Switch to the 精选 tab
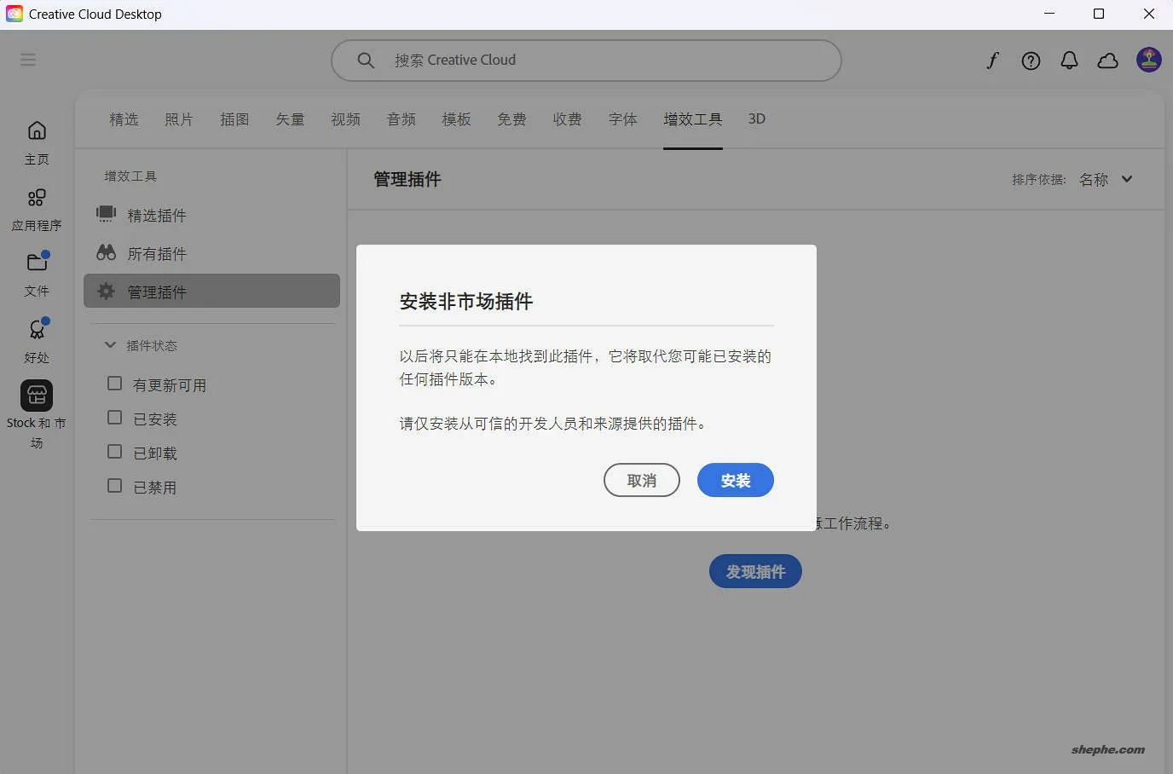1173x774 pixels. (124, 119)
